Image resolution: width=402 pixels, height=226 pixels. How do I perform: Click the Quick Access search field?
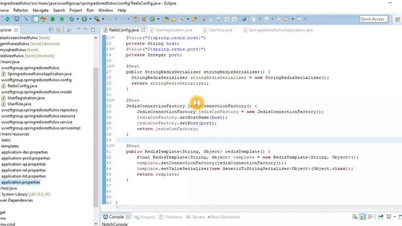pos(374,19)
